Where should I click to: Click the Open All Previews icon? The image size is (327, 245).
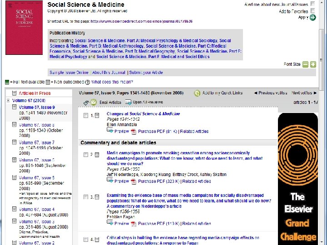pos(128,102)
